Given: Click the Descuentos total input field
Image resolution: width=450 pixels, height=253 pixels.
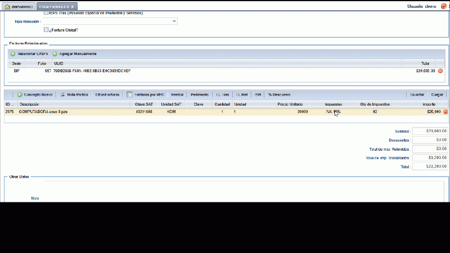Looking at the screenshot, I should click(x=430, y=139).
